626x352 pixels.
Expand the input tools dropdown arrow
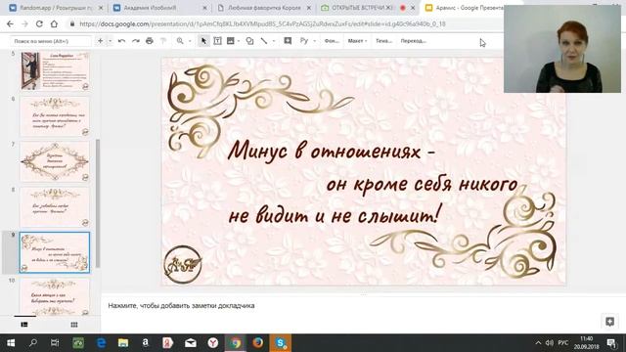coord(314,41)
